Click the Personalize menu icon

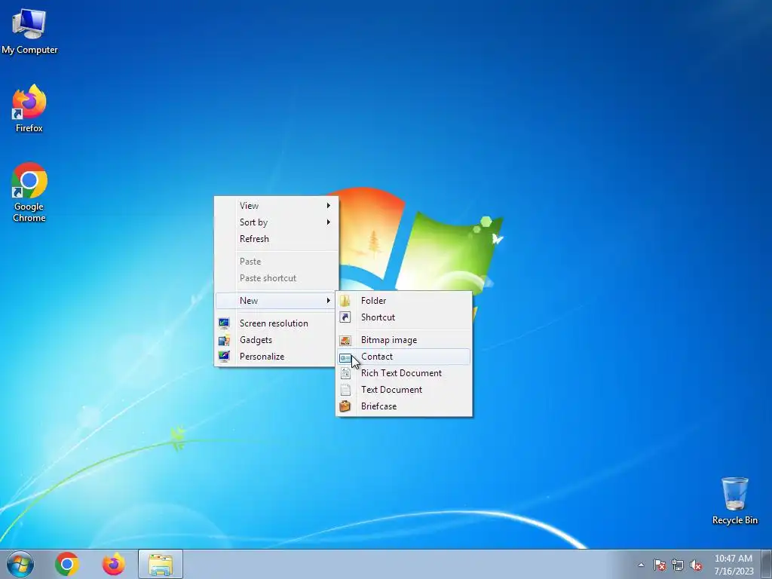pos(224,357)
